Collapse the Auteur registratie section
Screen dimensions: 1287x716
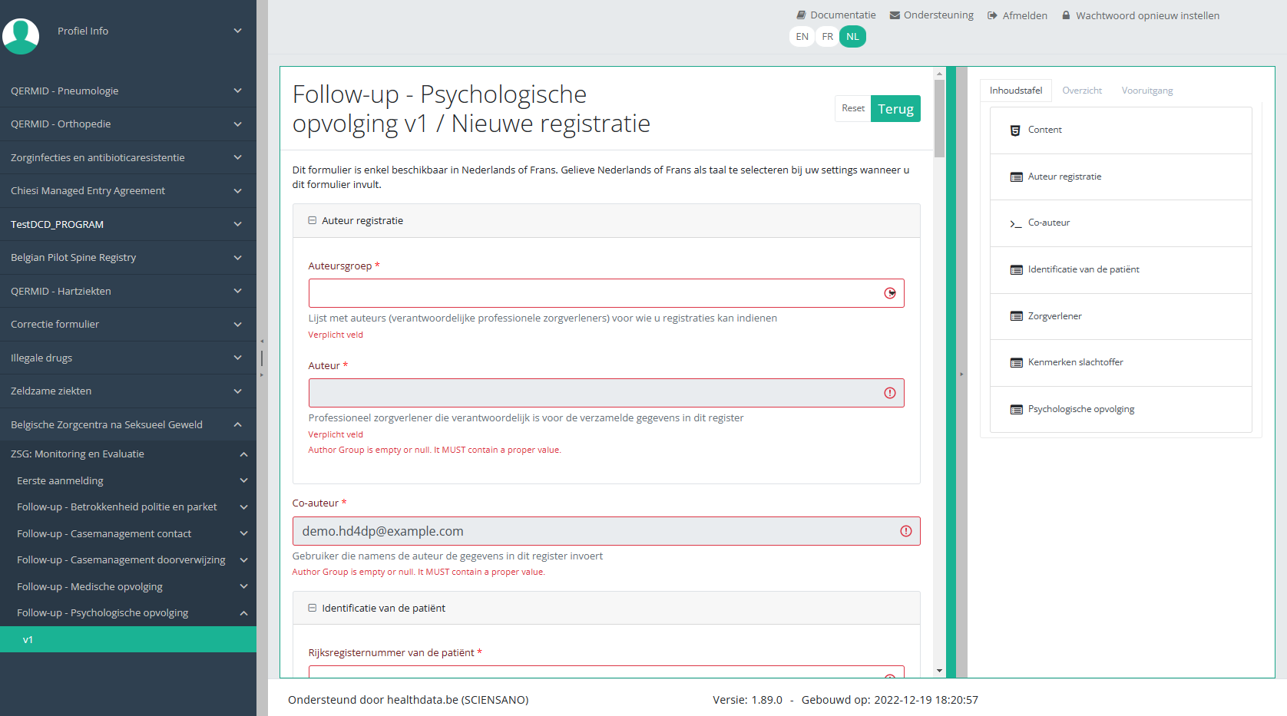coord(313,220)
